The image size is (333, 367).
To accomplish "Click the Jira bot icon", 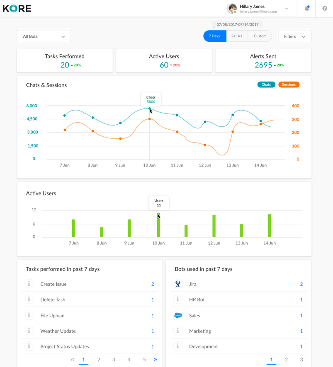I will coord(178,284).
